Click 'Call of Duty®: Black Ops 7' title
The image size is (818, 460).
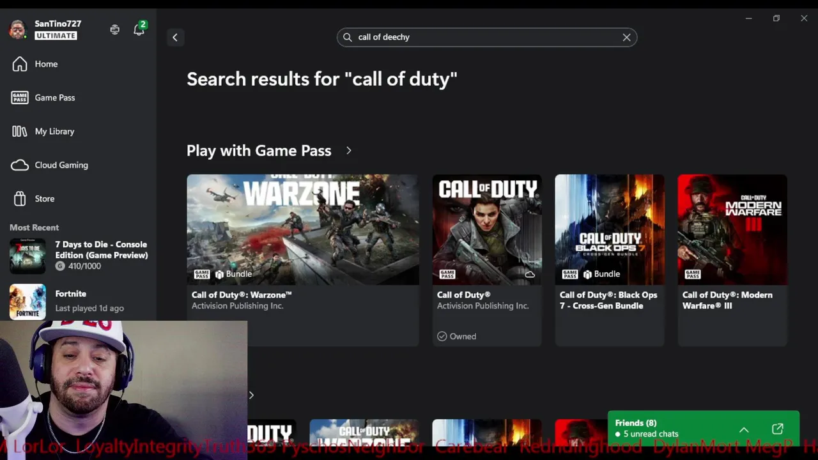608,300
